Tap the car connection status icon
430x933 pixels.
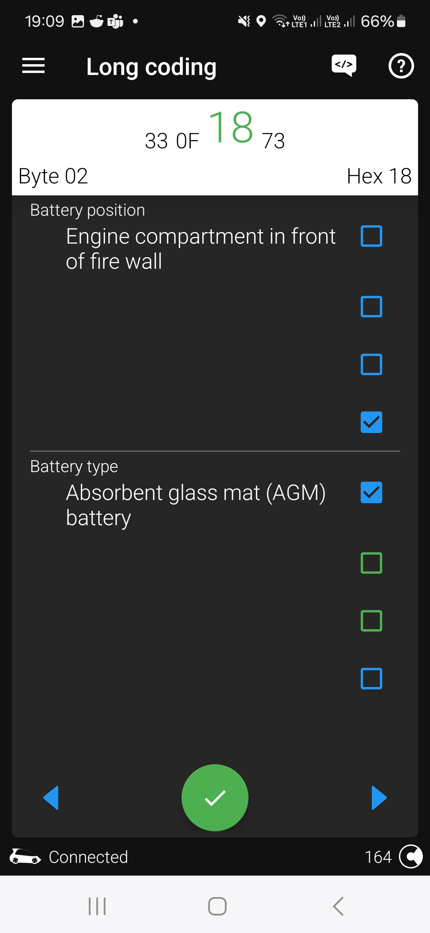coord(25,856)
